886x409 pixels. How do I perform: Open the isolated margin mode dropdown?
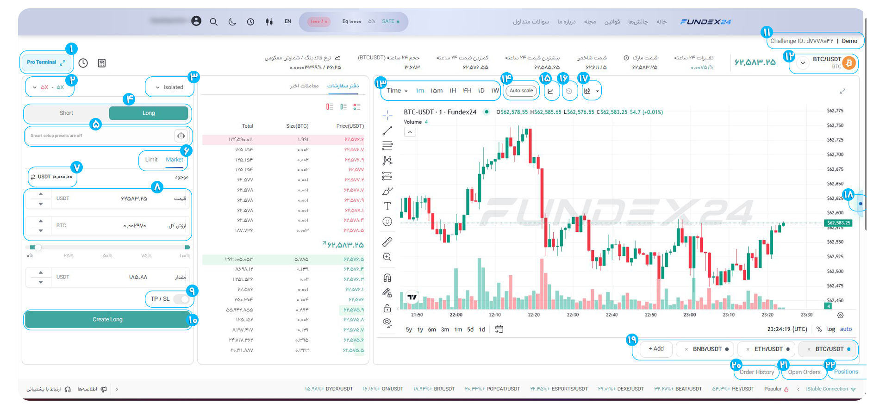(169, 87)
